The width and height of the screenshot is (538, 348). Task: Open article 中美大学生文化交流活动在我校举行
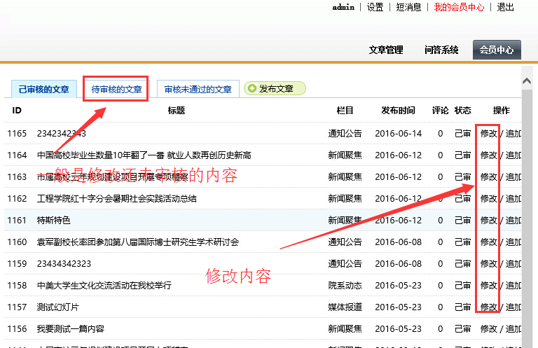104,286
